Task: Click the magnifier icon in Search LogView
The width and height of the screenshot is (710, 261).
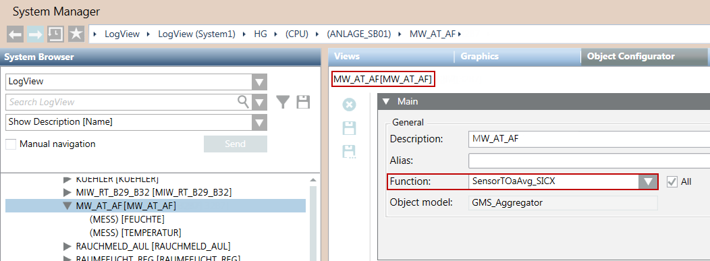Action: 244,101
